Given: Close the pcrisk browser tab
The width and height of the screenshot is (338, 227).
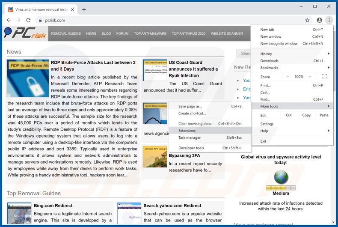Looking at the screenshot, I should tap(73, 9).
